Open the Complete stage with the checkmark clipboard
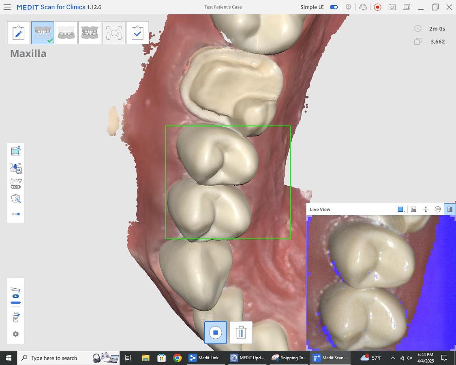This screenshot has height=365, width=456. pyautogui.click(x=137, y=33)
